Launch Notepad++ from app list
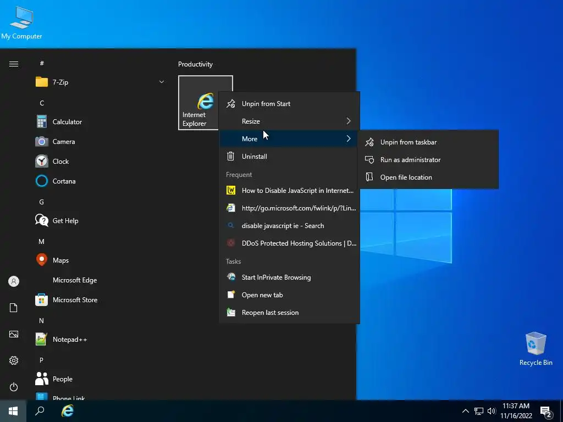Screen dimensions: 563x422 tap(100, 339)
